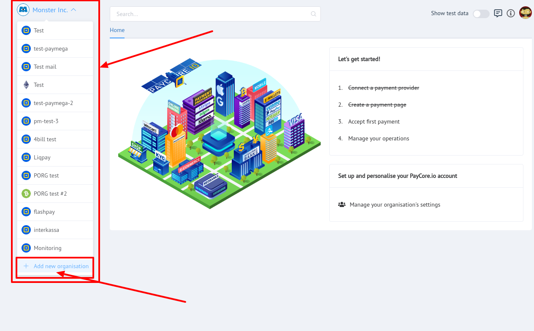Click Add new organisation
The height and width of the screenshot is (331, 534).
61,266
